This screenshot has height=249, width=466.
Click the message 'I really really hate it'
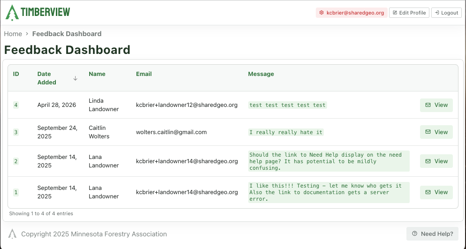coord(286,132)
